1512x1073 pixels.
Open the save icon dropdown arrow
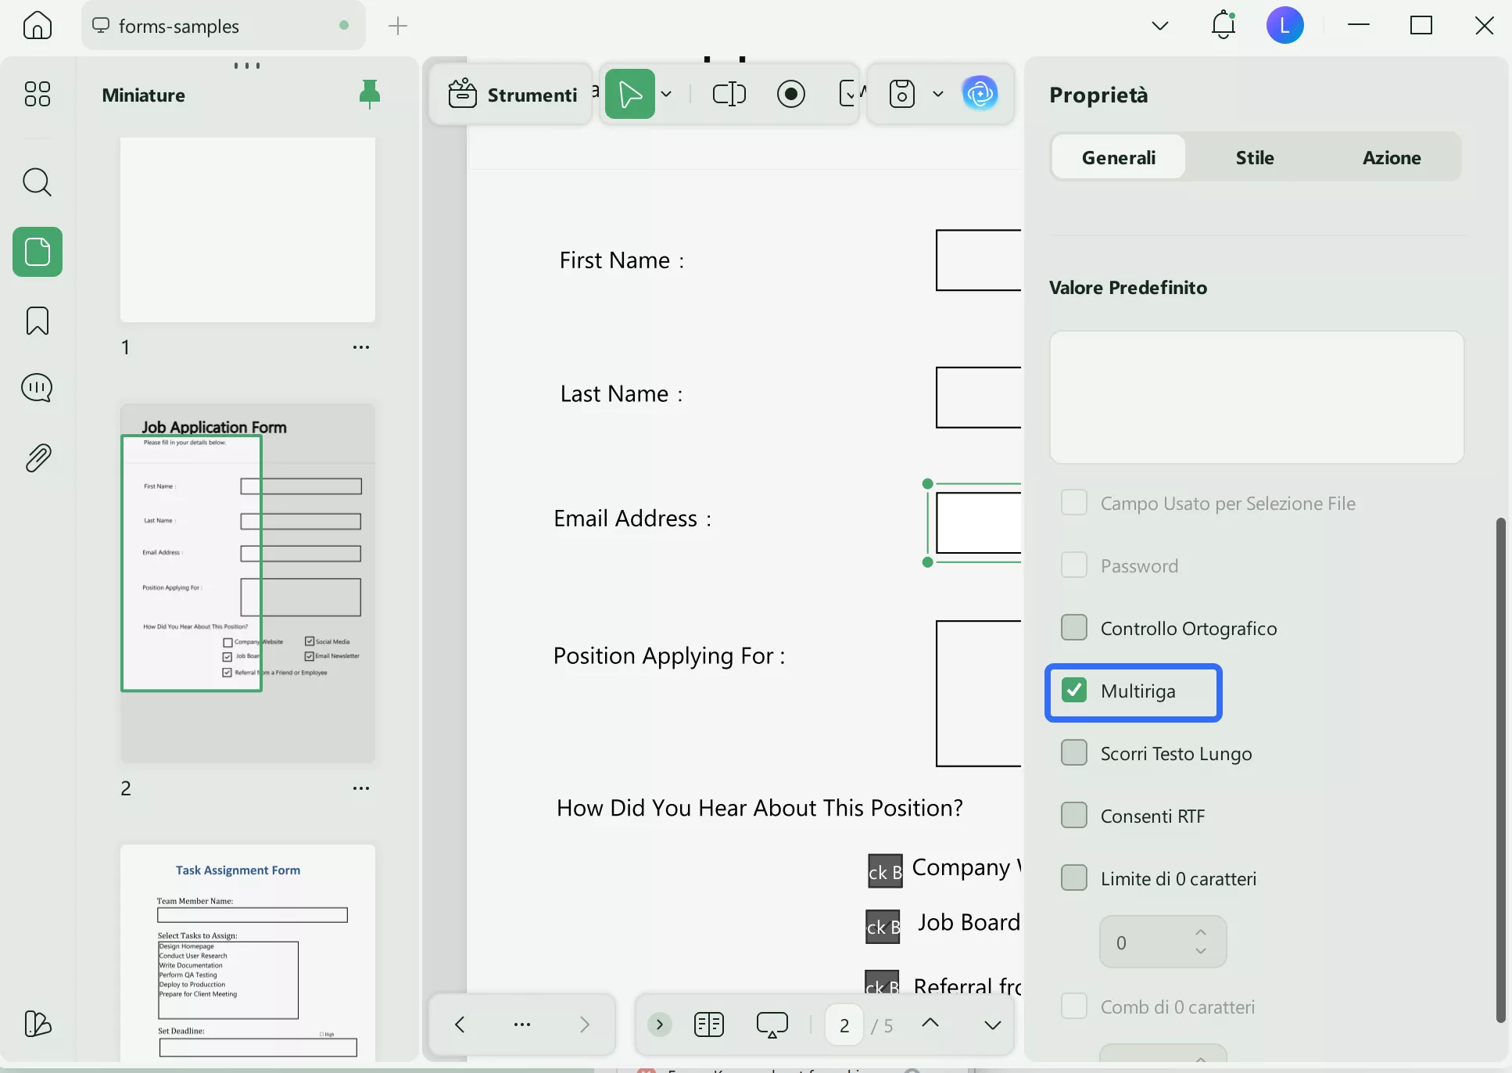click(x=938, y=95)
